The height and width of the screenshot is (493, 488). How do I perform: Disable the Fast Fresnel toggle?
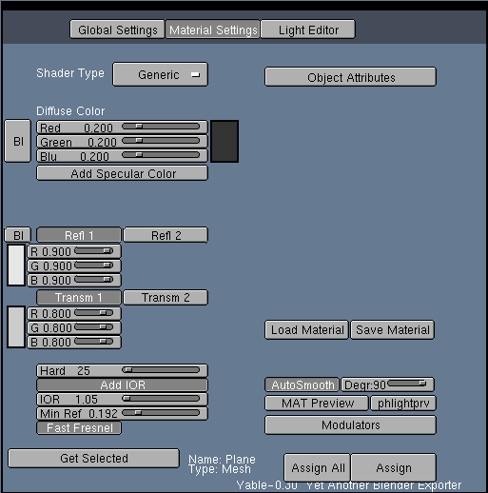click(79, 427)
